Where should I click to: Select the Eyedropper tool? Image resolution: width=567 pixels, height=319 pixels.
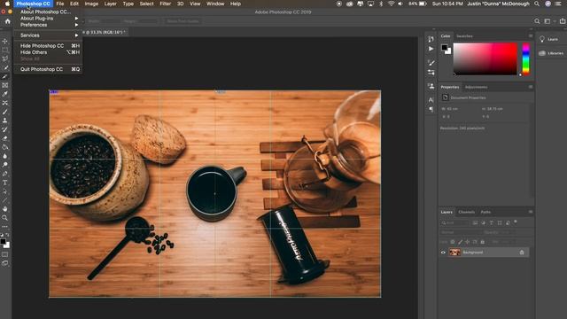pyautogui.click(x=5, y=94)
